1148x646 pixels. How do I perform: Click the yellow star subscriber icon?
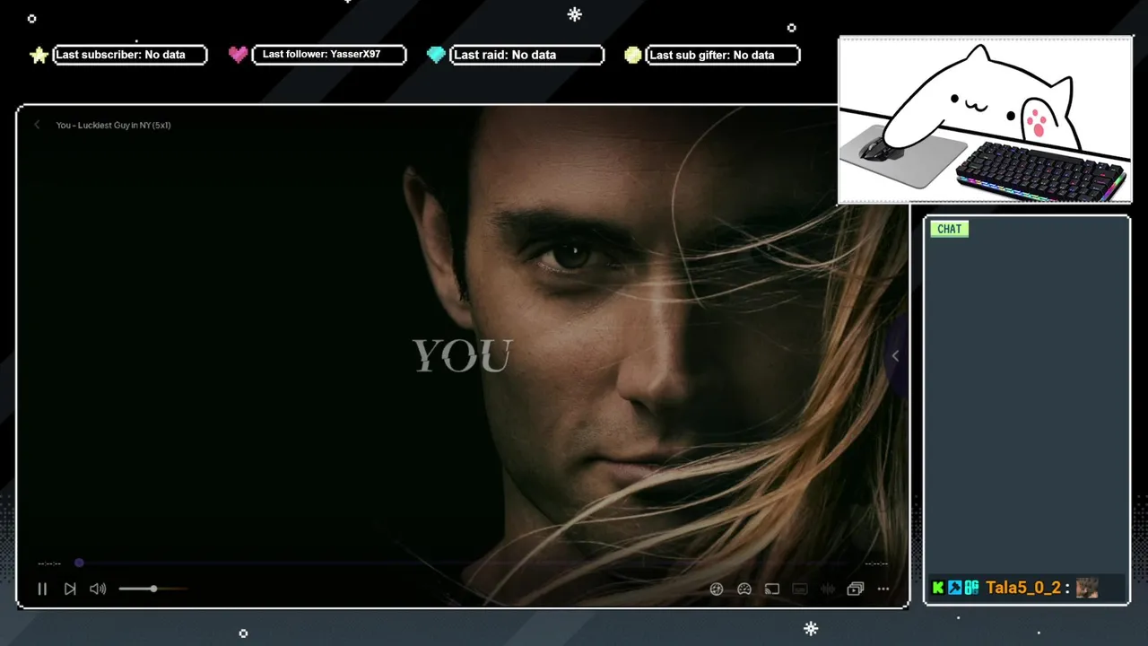39,55
